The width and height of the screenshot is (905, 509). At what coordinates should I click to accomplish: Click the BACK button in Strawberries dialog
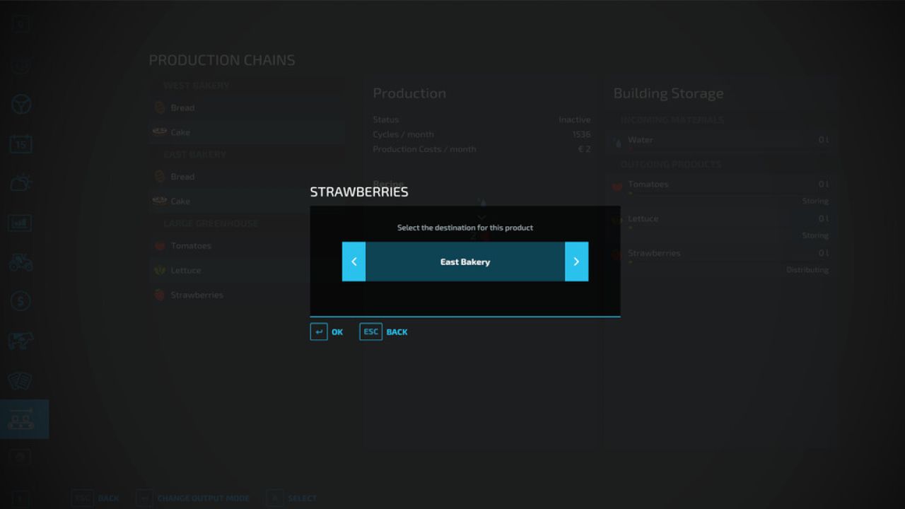pyautogui.click(x=384, y=332)
